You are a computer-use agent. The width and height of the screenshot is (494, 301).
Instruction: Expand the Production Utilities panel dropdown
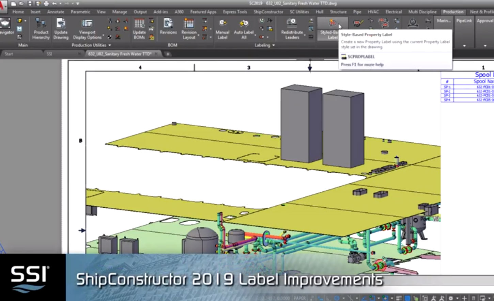coord(110,45)
